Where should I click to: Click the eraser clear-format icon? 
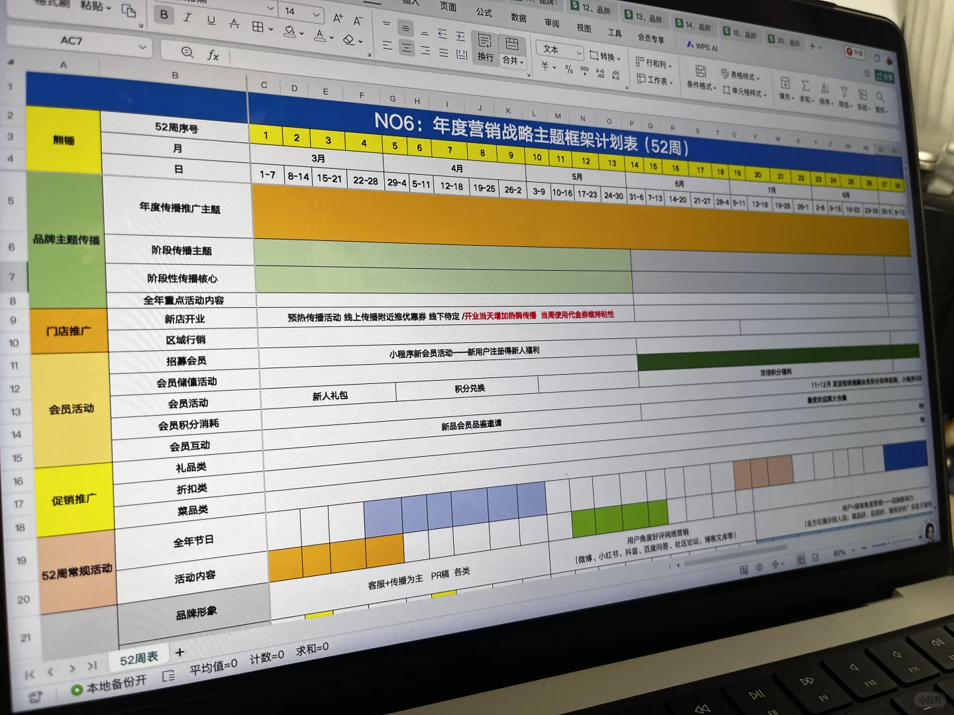point(348,39)
